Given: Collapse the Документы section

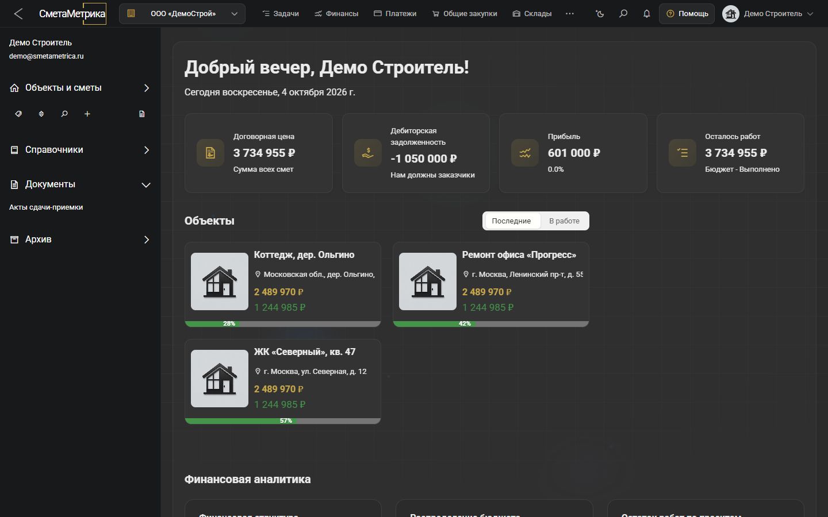Looking at the screenshot, I should click(x=80, y=184).
